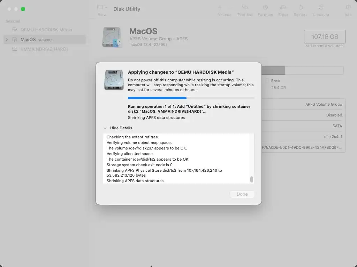
Task: Click the 'Disabled' value in info table
Action: [334, 115]
